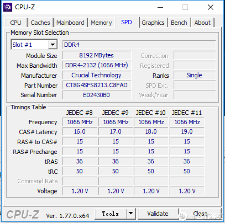
Task: Click the 8192 MBytes module size field
Action: pos(97,55)
